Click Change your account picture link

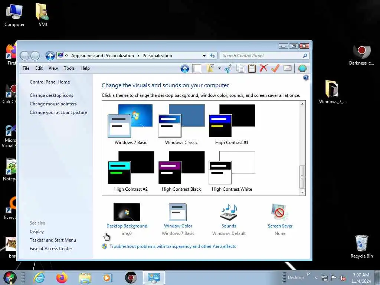[x=58, y=112]
